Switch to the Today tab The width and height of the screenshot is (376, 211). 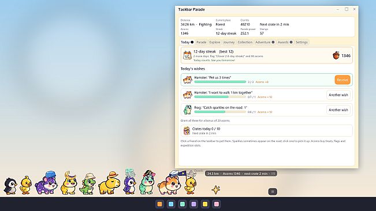point(187,42)
